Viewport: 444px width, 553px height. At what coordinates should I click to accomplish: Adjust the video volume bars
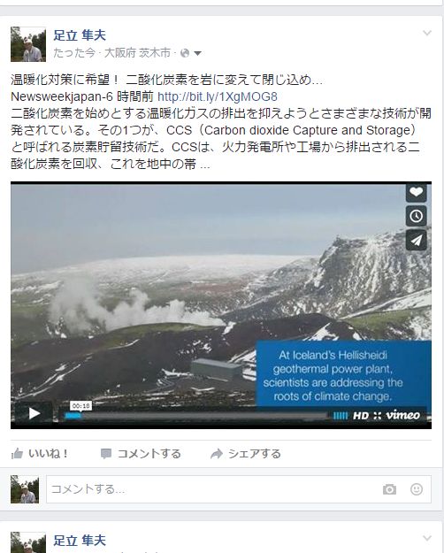(341, 416)
